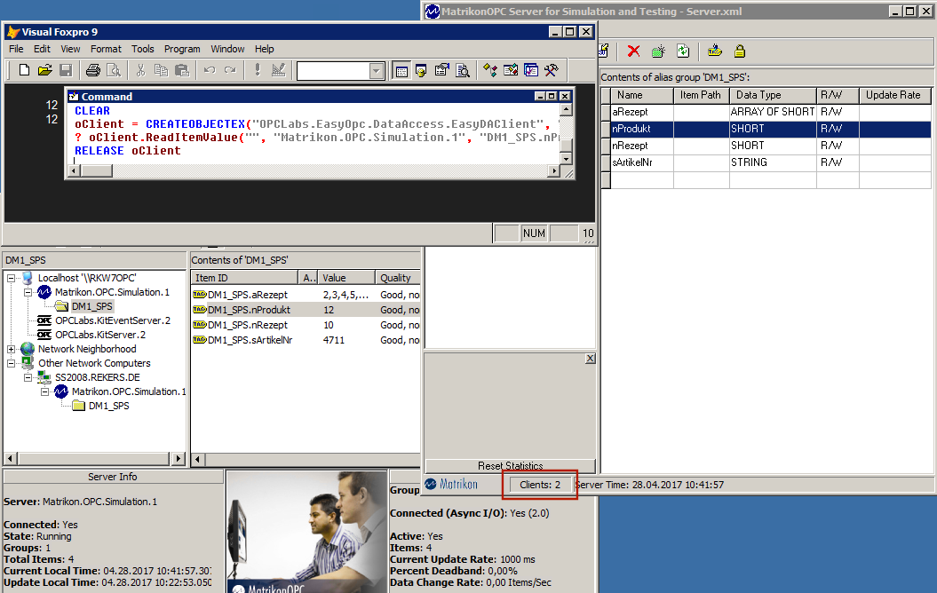Click the Update Rate column header

[x=894, y=95]
